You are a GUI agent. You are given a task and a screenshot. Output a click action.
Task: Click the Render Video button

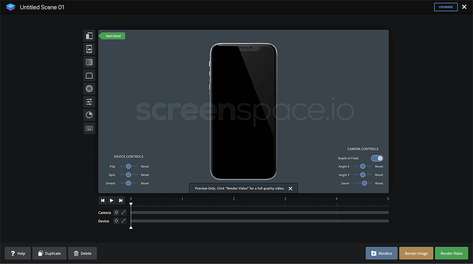click(x=451, y=253)
